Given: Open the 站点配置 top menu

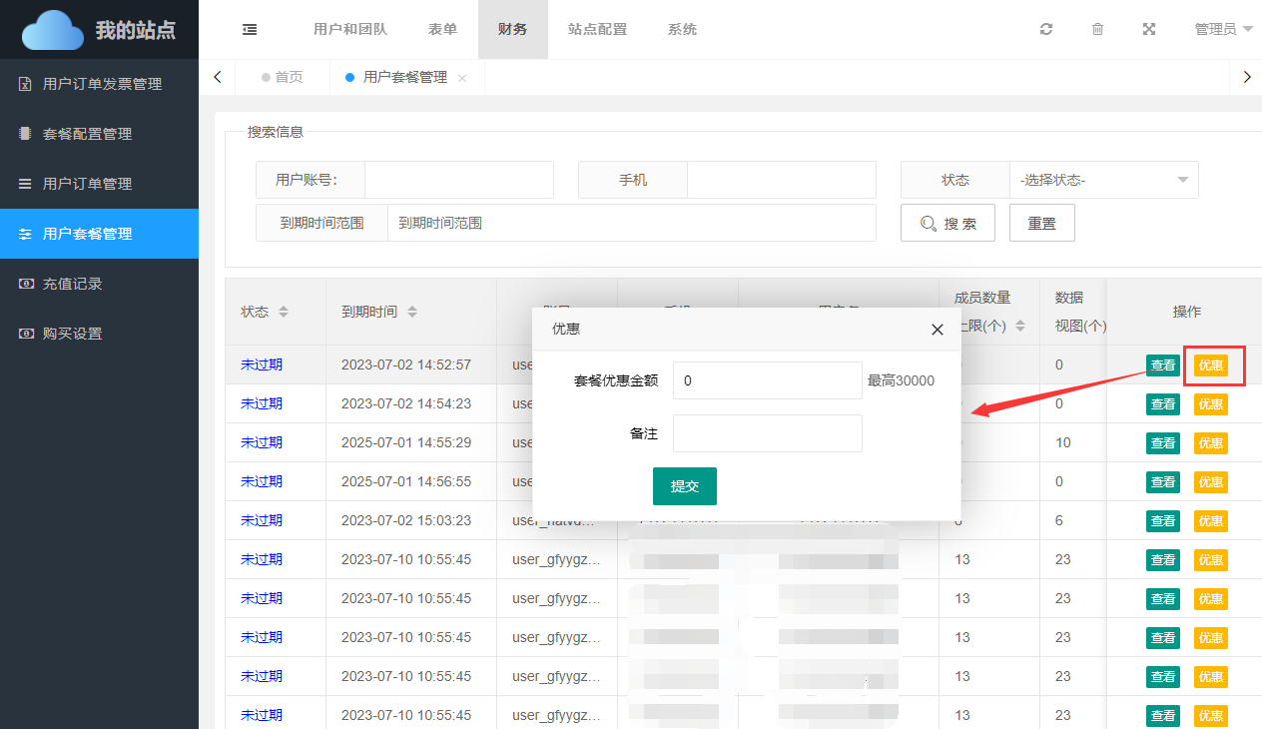Looking at the screenshot, I should [597, 29].
